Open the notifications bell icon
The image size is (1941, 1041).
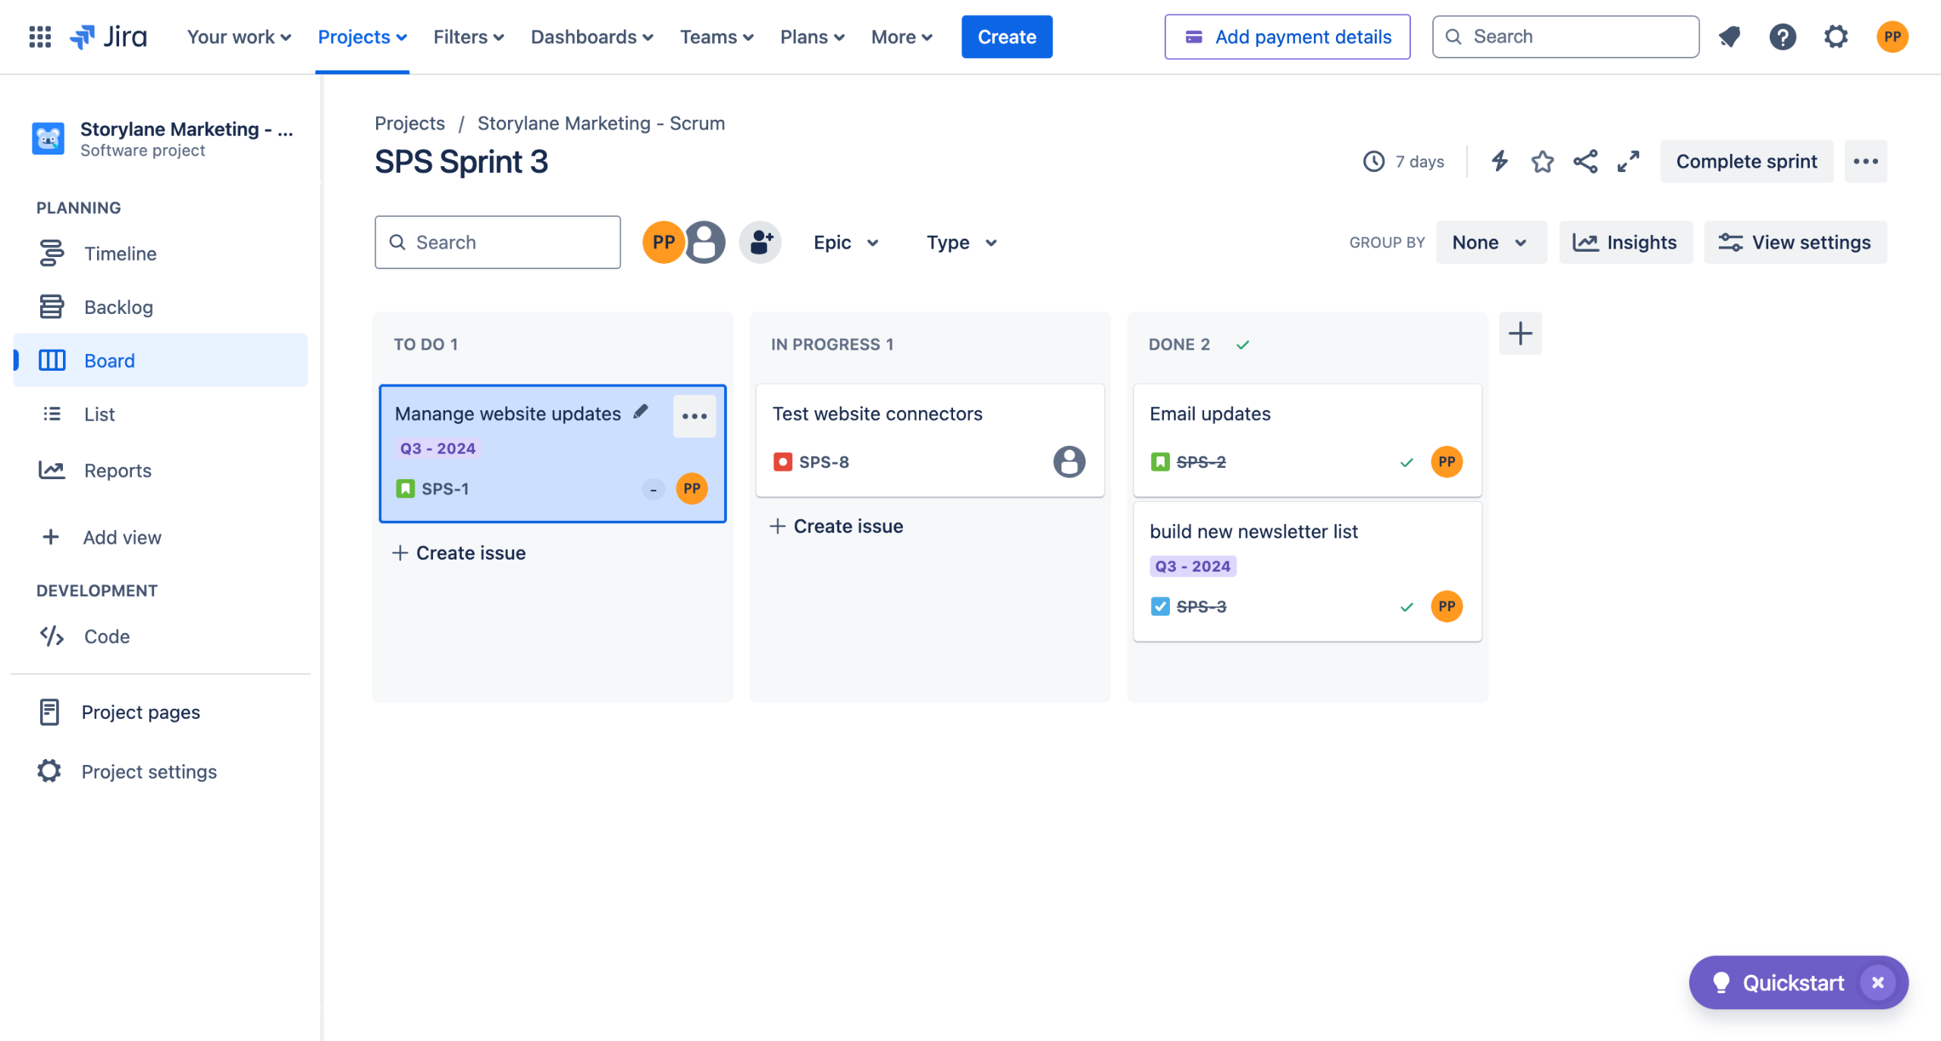(x=1729, y=36)
